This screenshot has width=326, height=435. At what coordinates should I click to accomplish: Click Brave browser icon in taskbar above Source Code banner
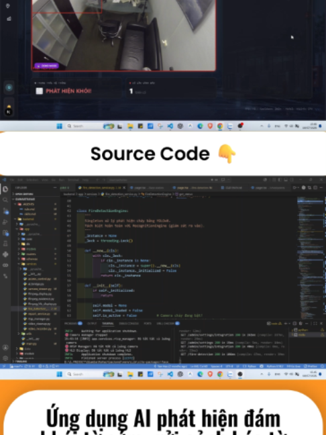[210, 126]
